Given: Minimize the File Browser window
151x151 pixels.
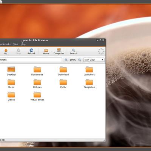Looking at the screenshot, I should 97,40.
